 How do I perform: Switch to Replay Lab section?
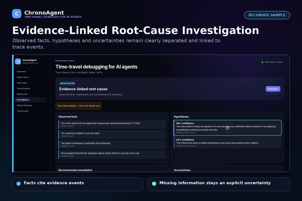[31, 94]
